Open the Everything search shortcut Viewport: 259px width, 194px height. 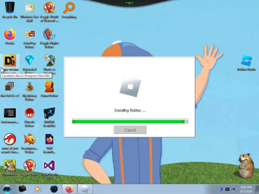tap(69, 10)
